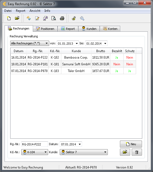Switch to the Positionen tab
Screen dimensions: 153x172
(x=45, y=29)
